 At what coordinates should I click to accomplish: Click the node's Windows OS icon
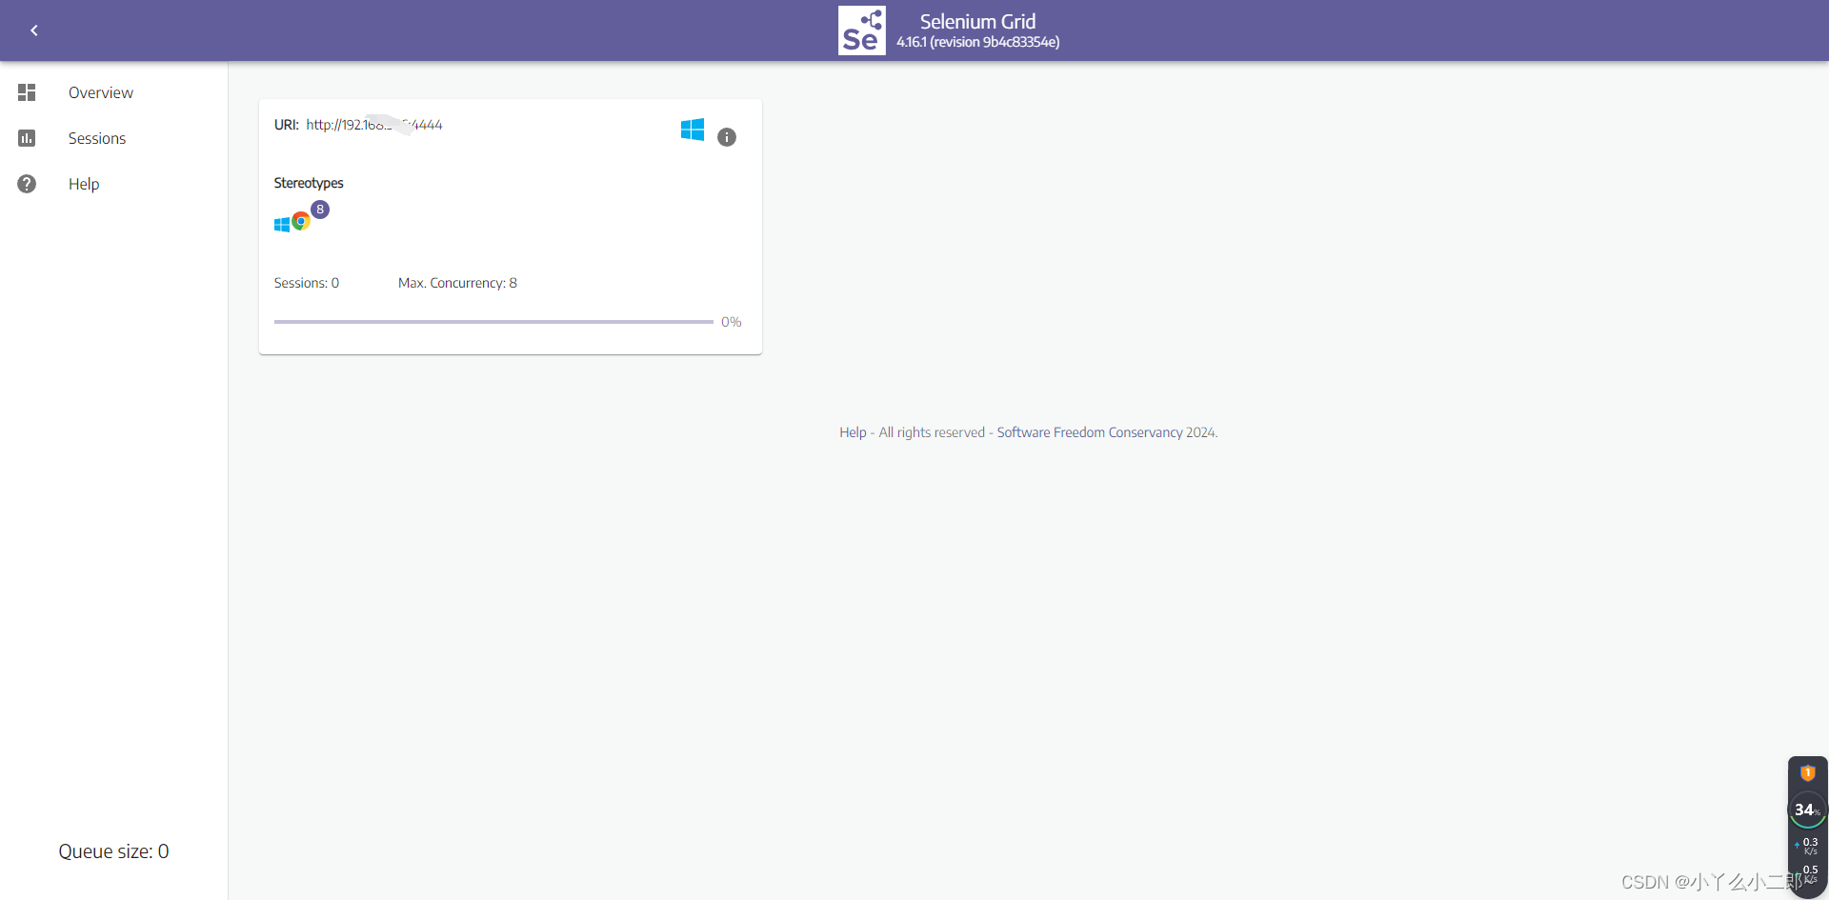click(x=693, y=130)
